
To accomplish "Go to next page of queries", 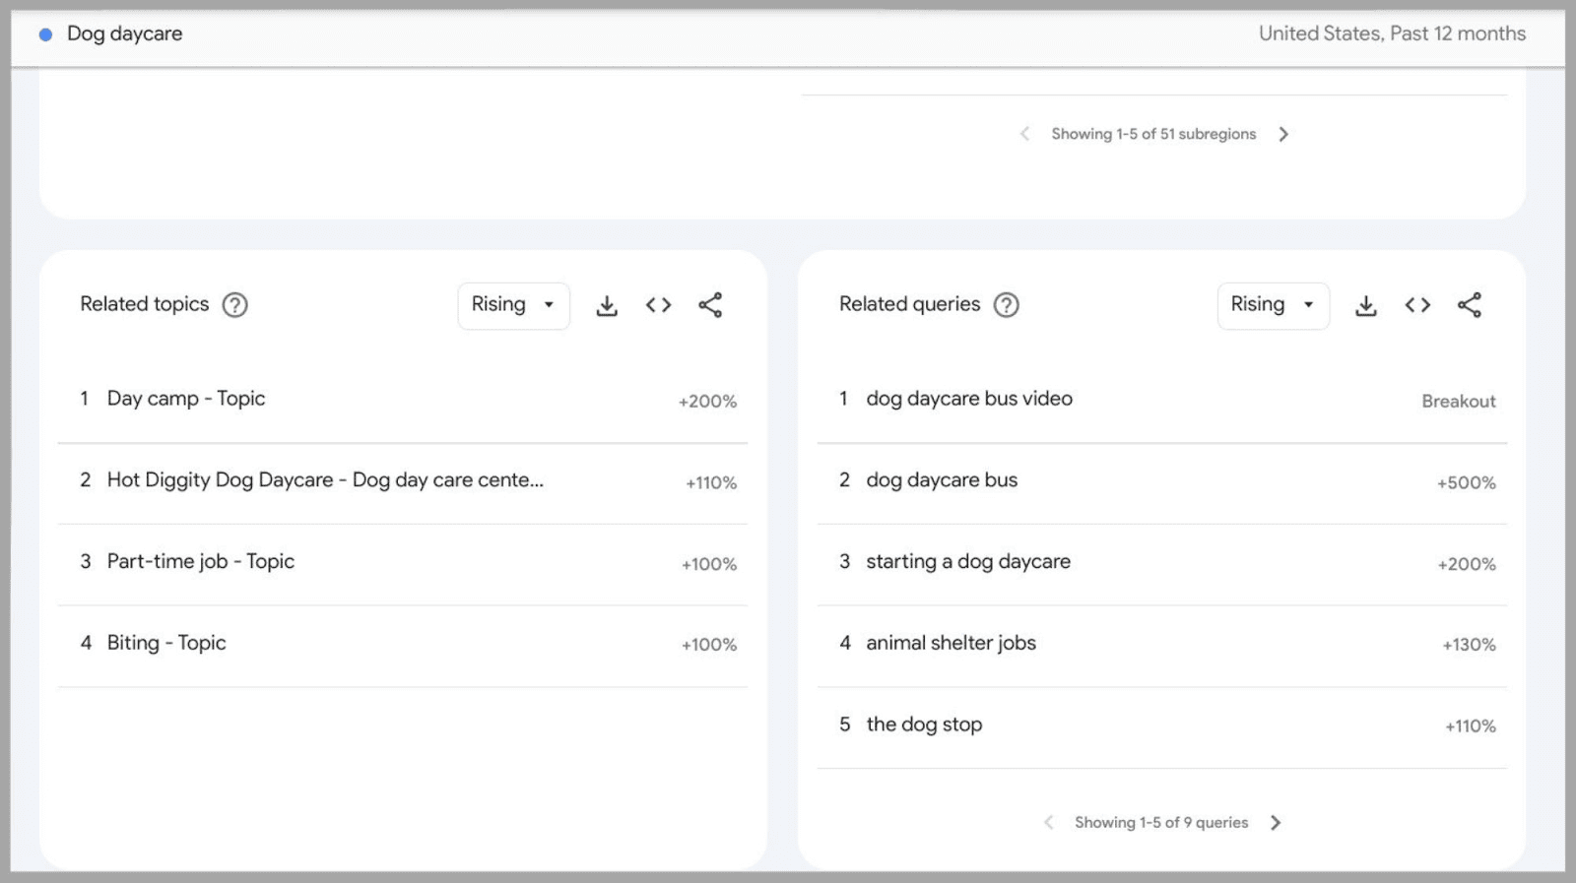I will click(1276, 823).
